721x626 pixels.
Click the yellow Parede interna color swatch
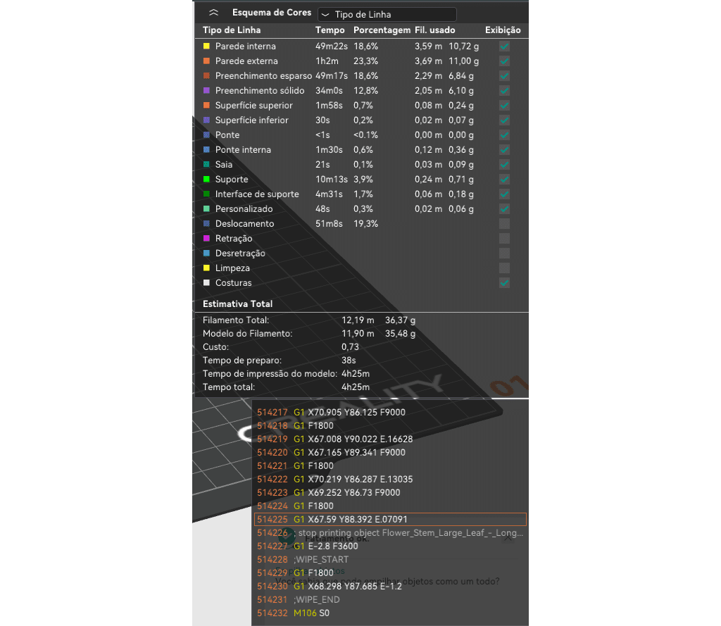tap(206, 46)
